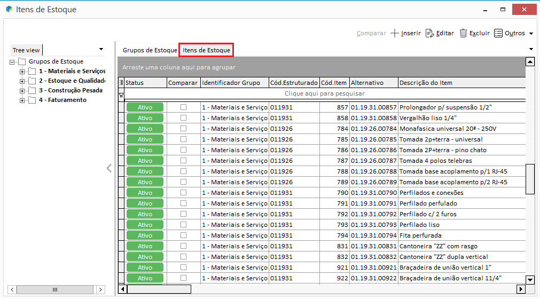Sort by the Cód.Item column header
The image size is (540, 299).
(x=334, y=83)
